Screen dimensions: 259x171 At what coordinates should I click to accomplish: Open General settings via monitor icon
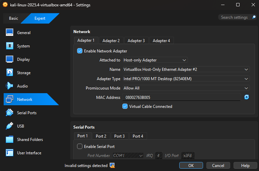[x=10, y=32]
